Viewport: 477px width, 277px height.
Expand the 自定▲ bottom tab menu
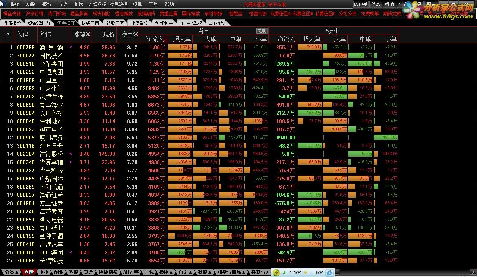click(185, 273)
